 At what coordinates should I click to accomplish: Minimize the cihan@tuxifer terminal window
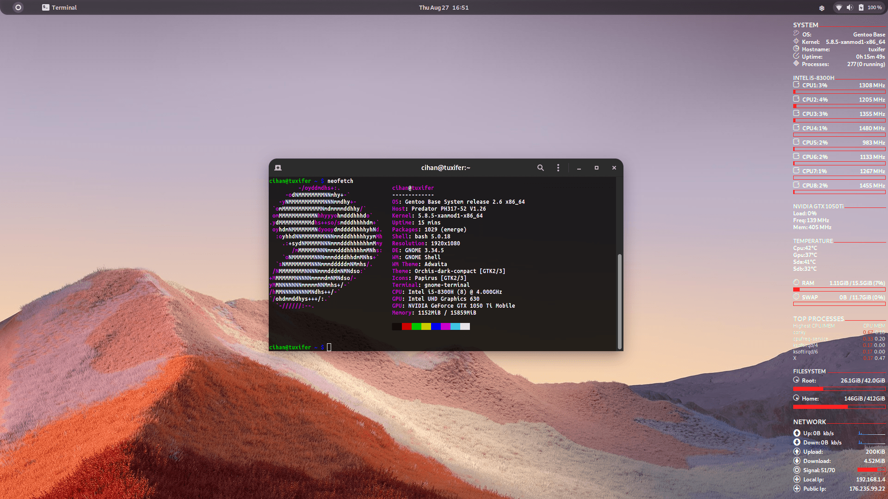(579, 168)
